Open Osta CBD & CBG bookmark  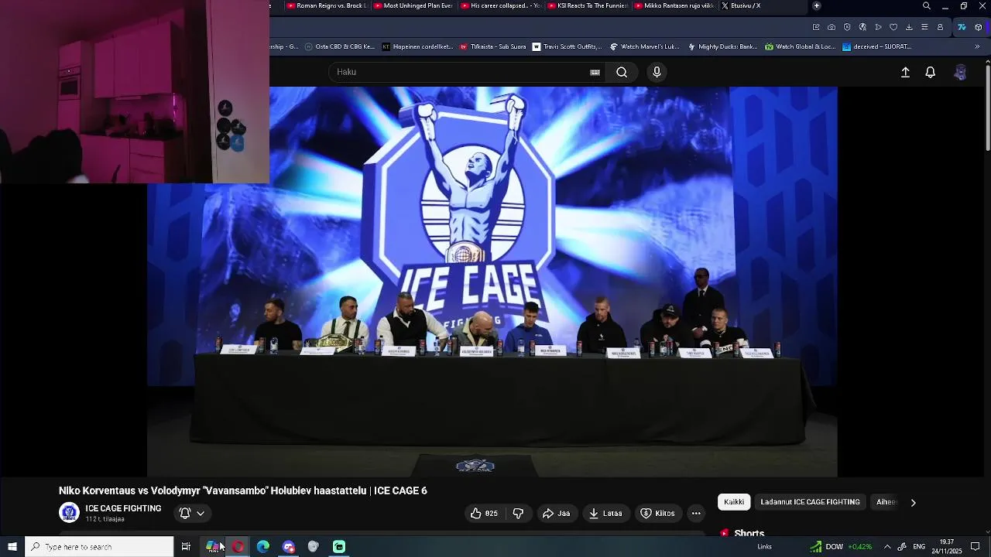click(339, 46)
